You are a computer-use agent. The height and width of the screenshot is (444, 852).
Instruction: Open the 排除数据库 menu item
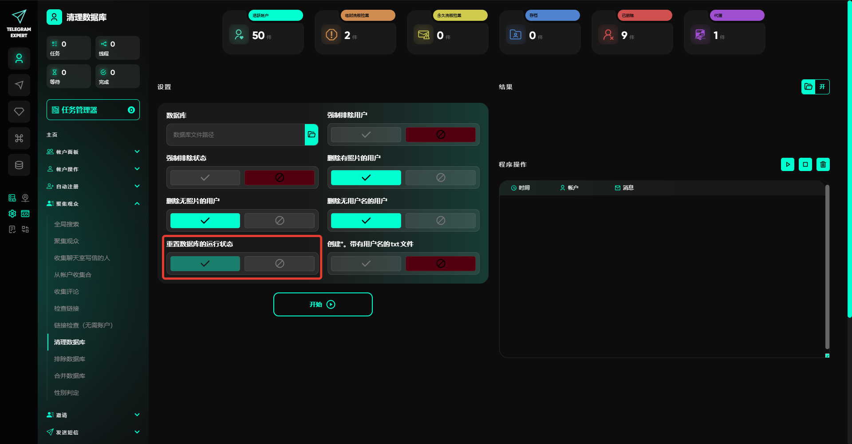pyautogui.click(x=70, y=359)
